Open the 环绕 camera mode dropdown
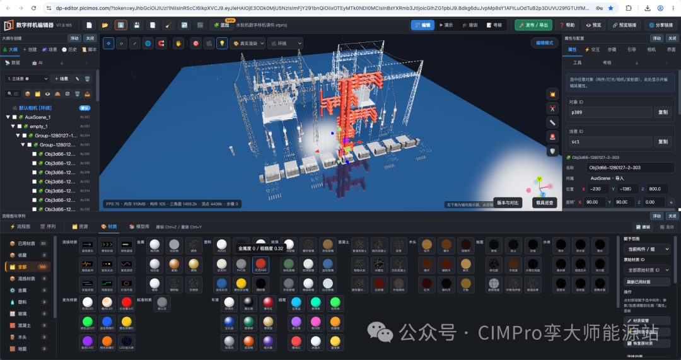Screen dimensions: 681x360 [285, 44]
